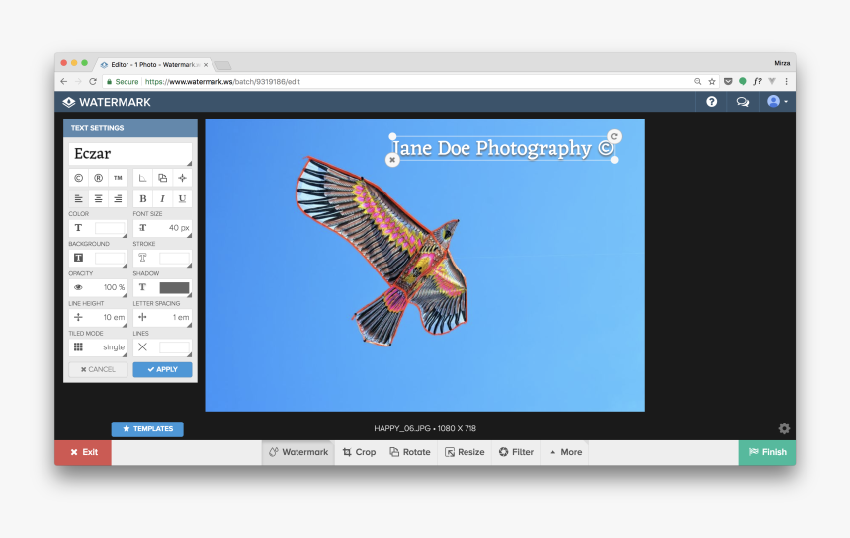This screenshot has width=850, height=538.
Task: Click the opacity eye icon
Action: click(x=79, y=287)
